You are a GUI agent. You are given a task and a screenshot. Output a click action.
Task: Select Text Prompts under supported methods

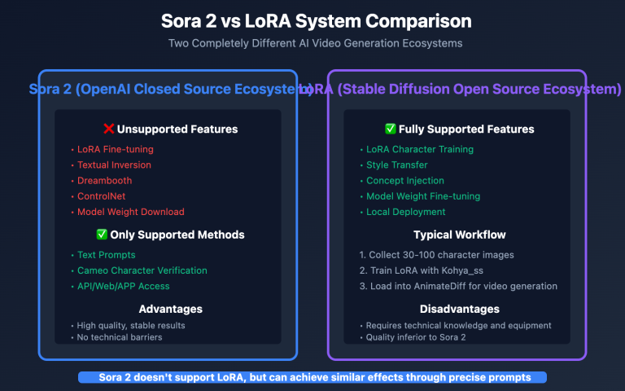pyautogui.click(x=107, y=255)
